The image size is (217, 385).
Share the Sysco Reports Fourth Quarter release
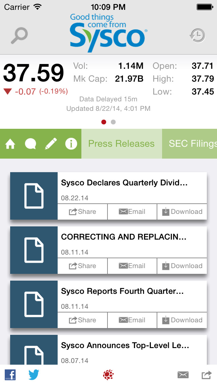tap(83, 320)
